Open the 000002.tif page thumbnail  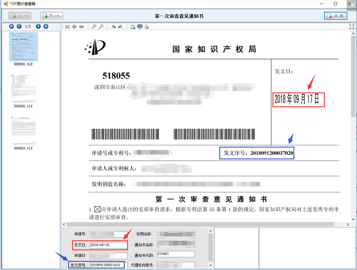point(23,88)
